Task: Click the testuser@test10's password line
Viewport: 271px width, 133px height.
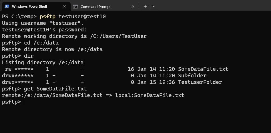Action: pos(44,30)
